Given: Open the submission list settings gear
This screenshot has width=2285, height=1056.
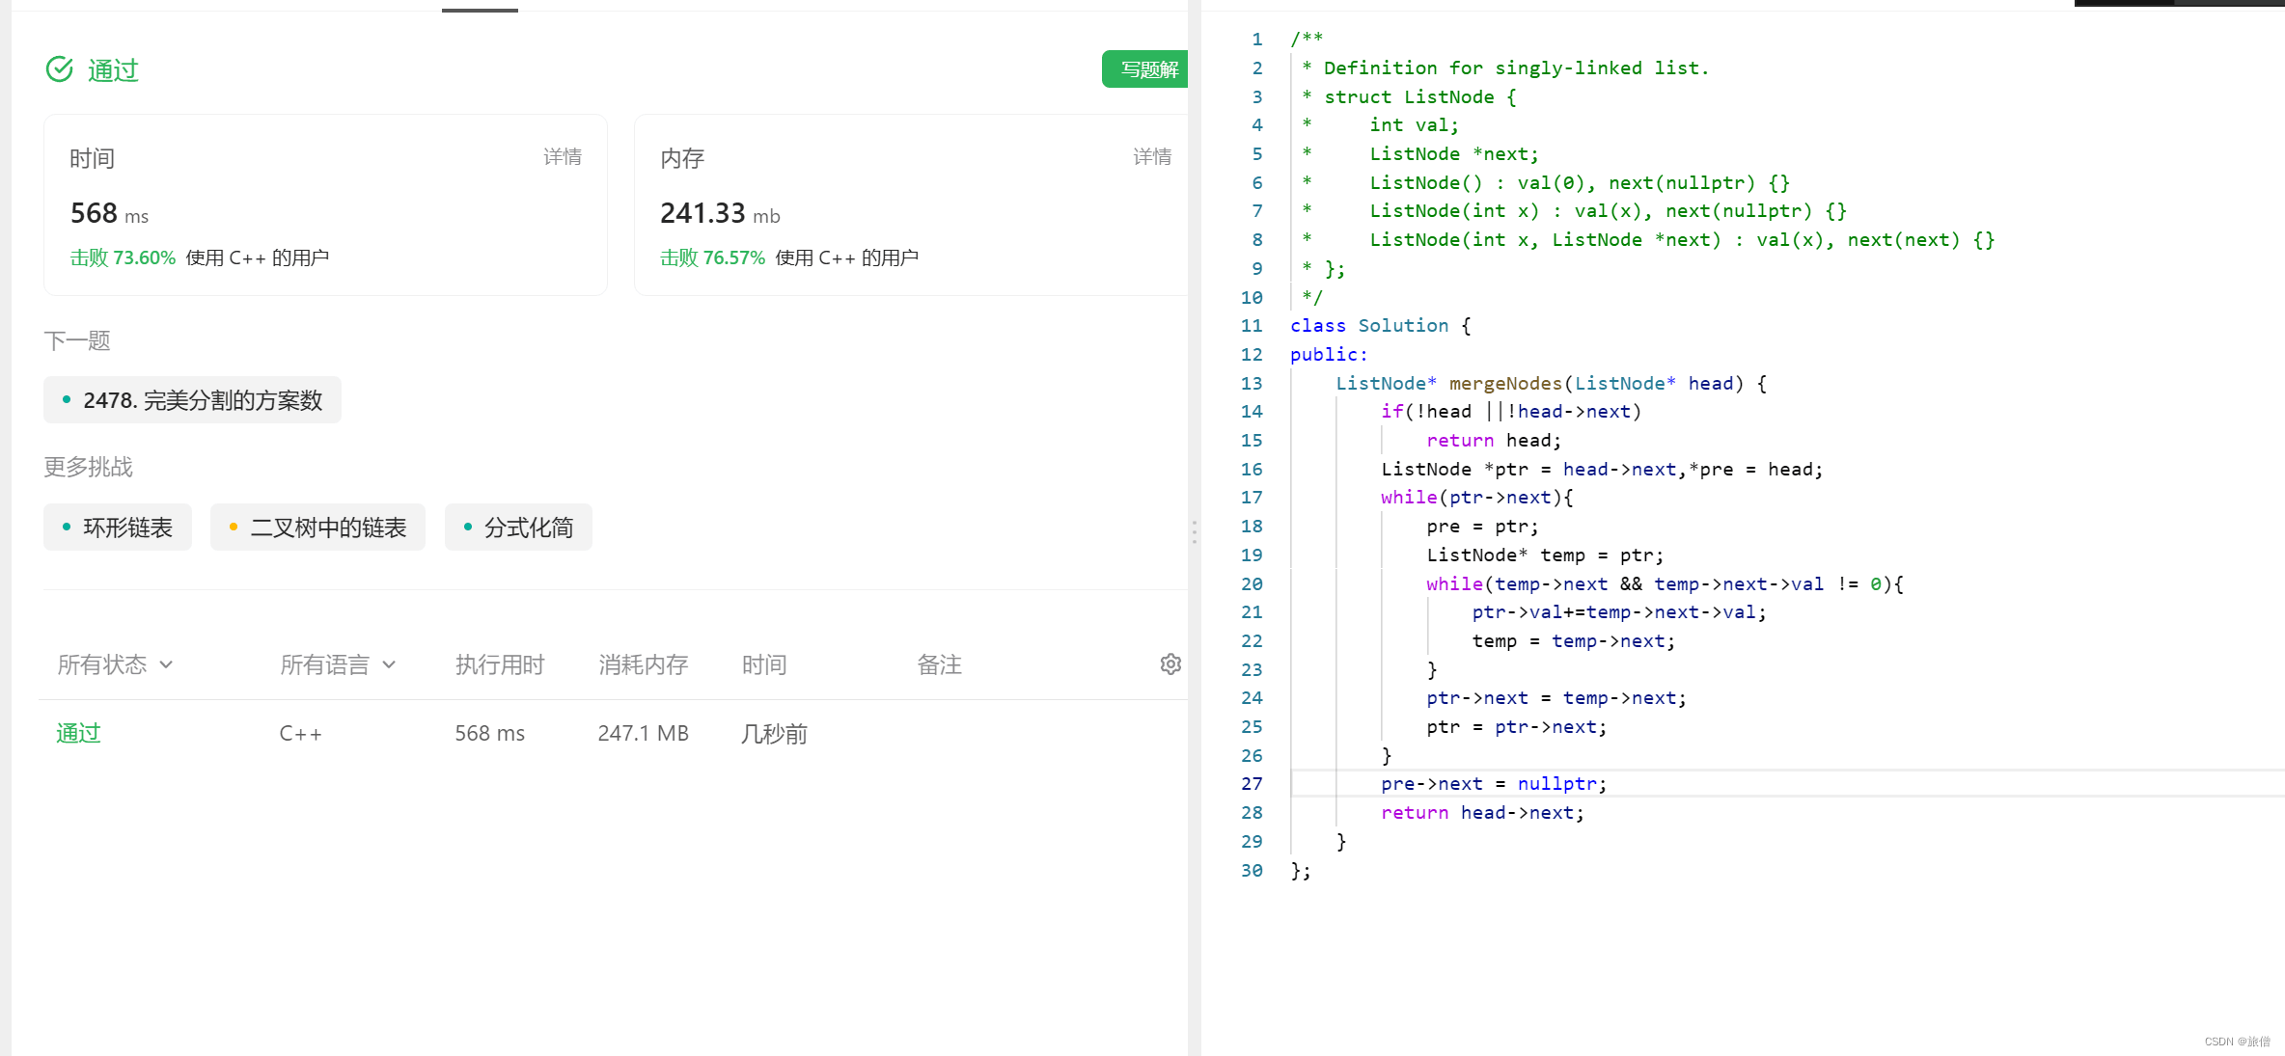Looking at the screenshot, I should click(x=1170, y=664).
